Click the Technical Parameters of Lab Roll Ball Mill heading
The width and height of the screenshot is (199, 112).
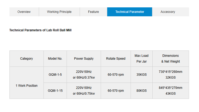pyautogui.click(x=40, y=30)
